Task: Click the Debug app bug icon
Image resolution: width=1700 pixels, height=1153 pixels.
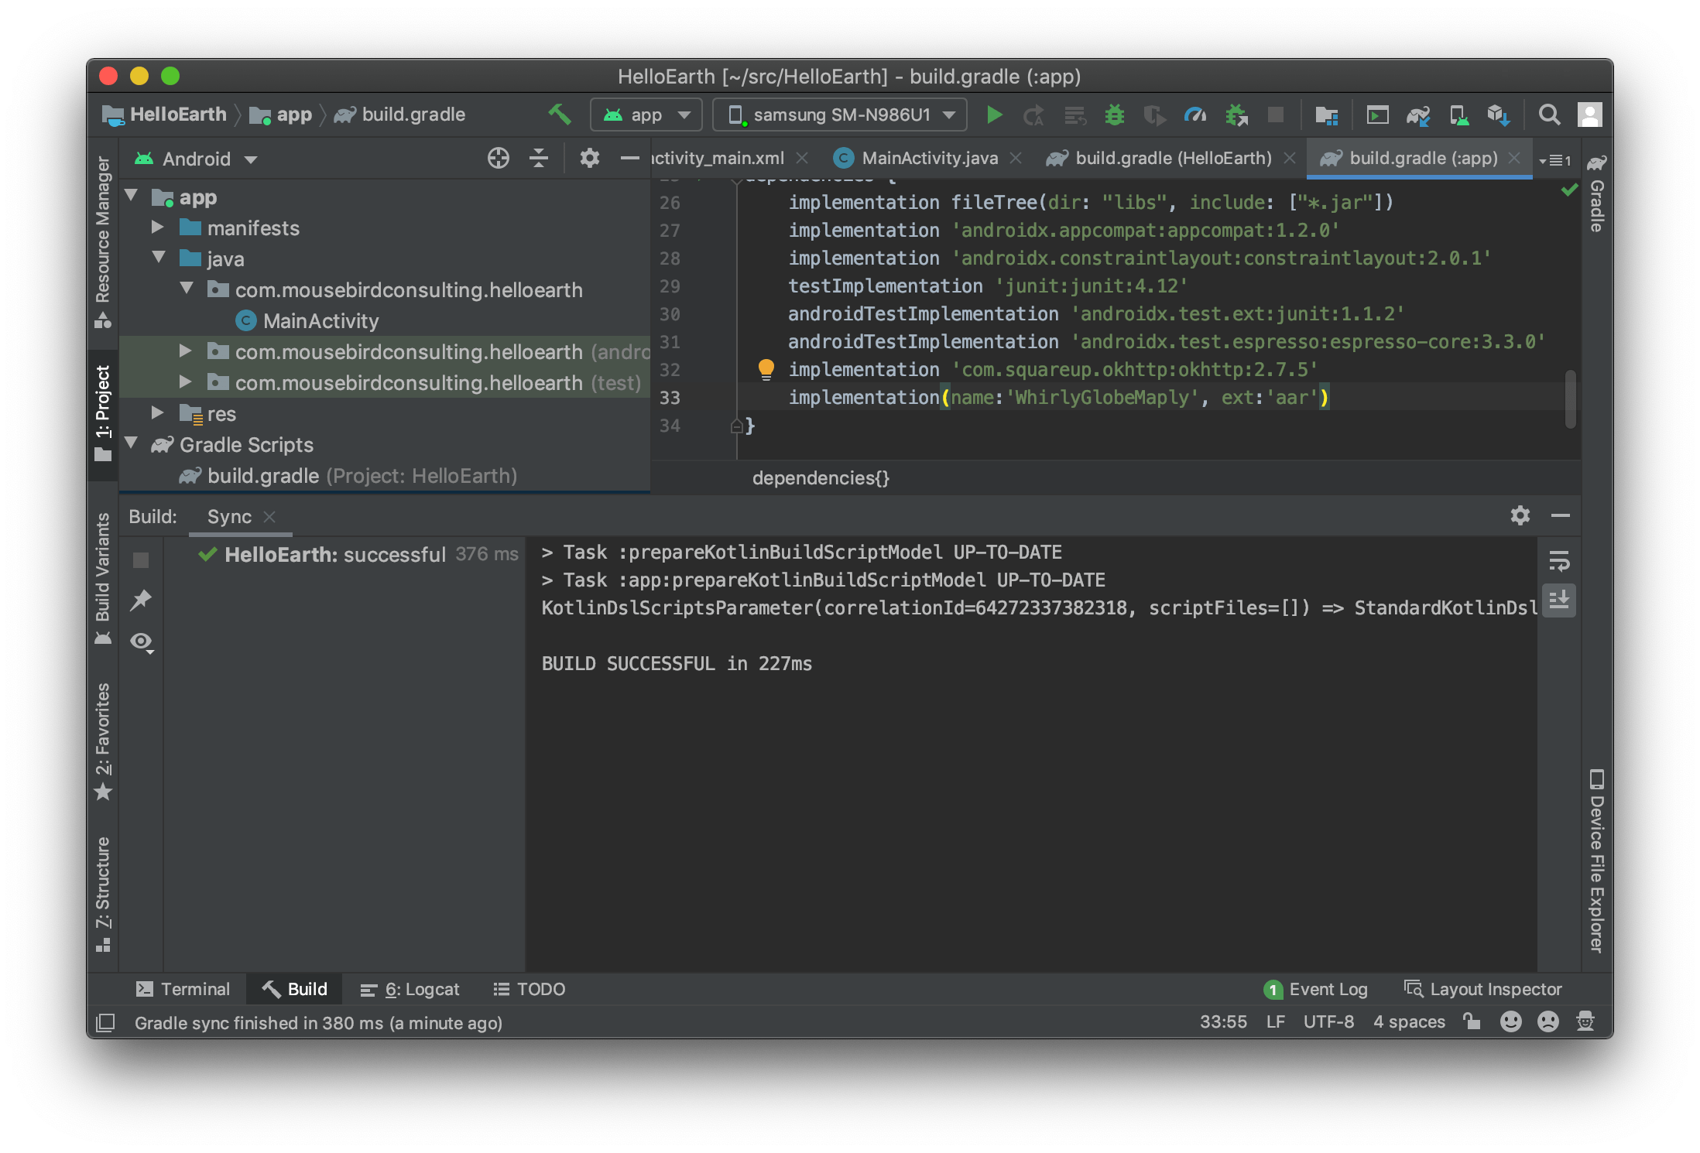Action: (1115, 115)
